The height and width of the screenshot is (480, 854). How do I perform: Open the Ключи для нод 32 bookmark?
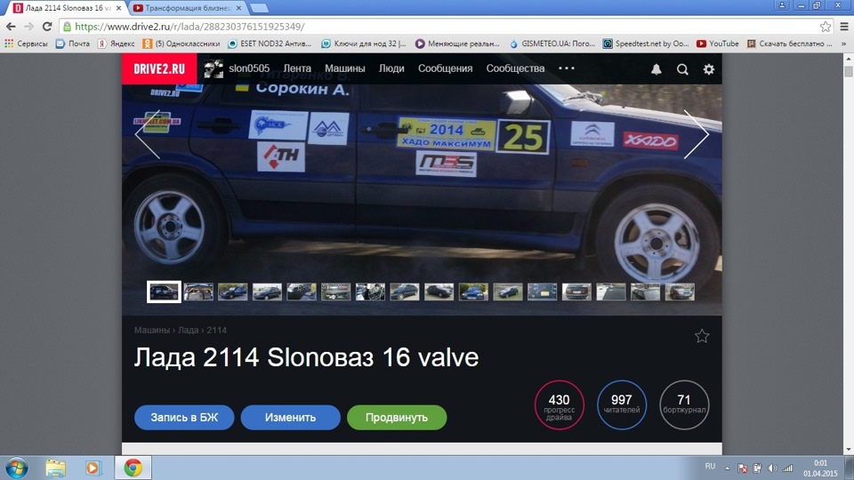363,44
